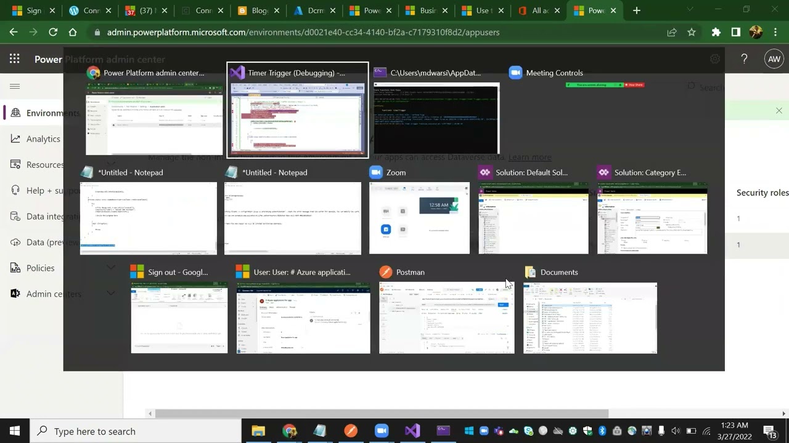The image size is (789, 443).
Task: Click the address bar URL
Action: click(303, 32)
